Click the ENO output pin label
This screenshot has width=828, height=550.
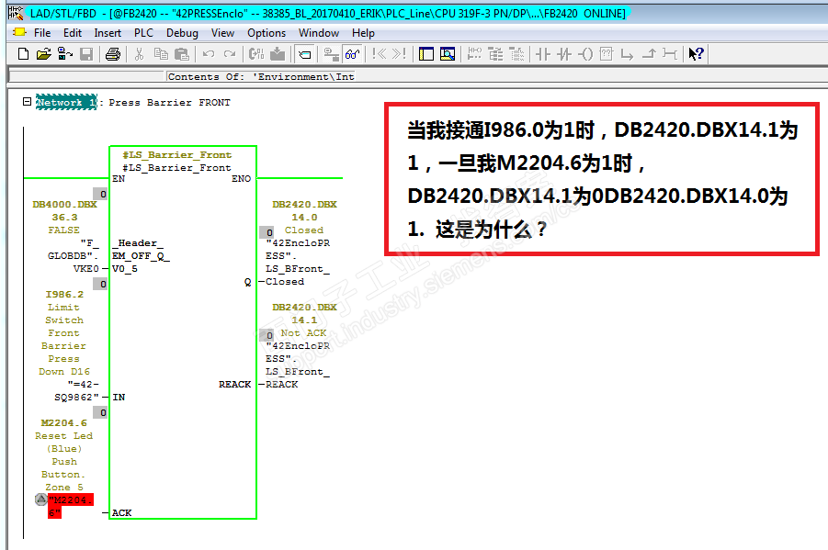pyautogui.click(x=242, y=178)
